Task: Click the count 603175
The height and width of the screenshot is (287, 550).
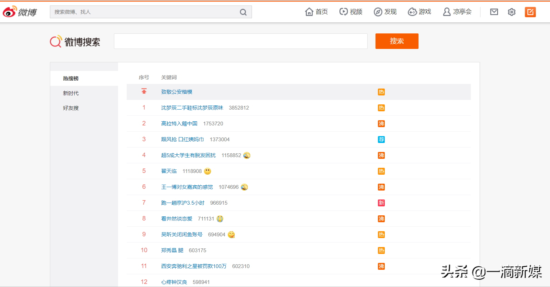Action: (x=198, y=250)
